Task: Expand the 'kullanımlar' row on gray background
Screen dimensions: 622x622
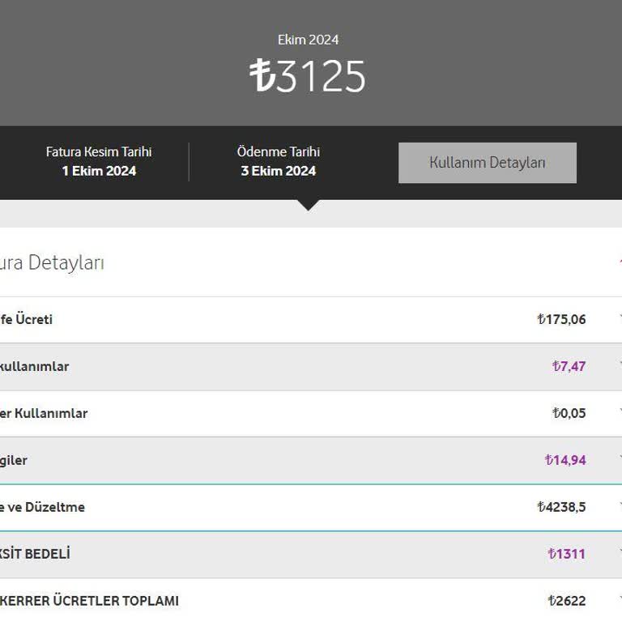Action: 34,366
